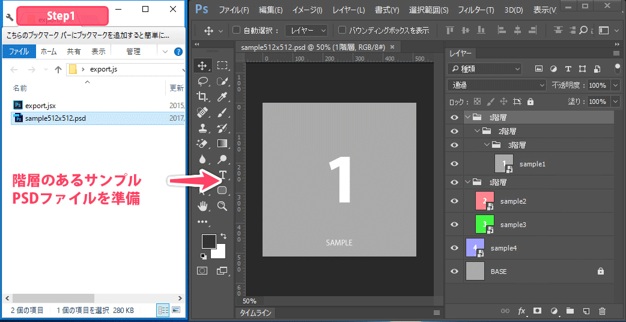Collapse the 3階層 group
Image resolution: width=626 pixels, height=322 pixels.
click(x=487, y=144)
